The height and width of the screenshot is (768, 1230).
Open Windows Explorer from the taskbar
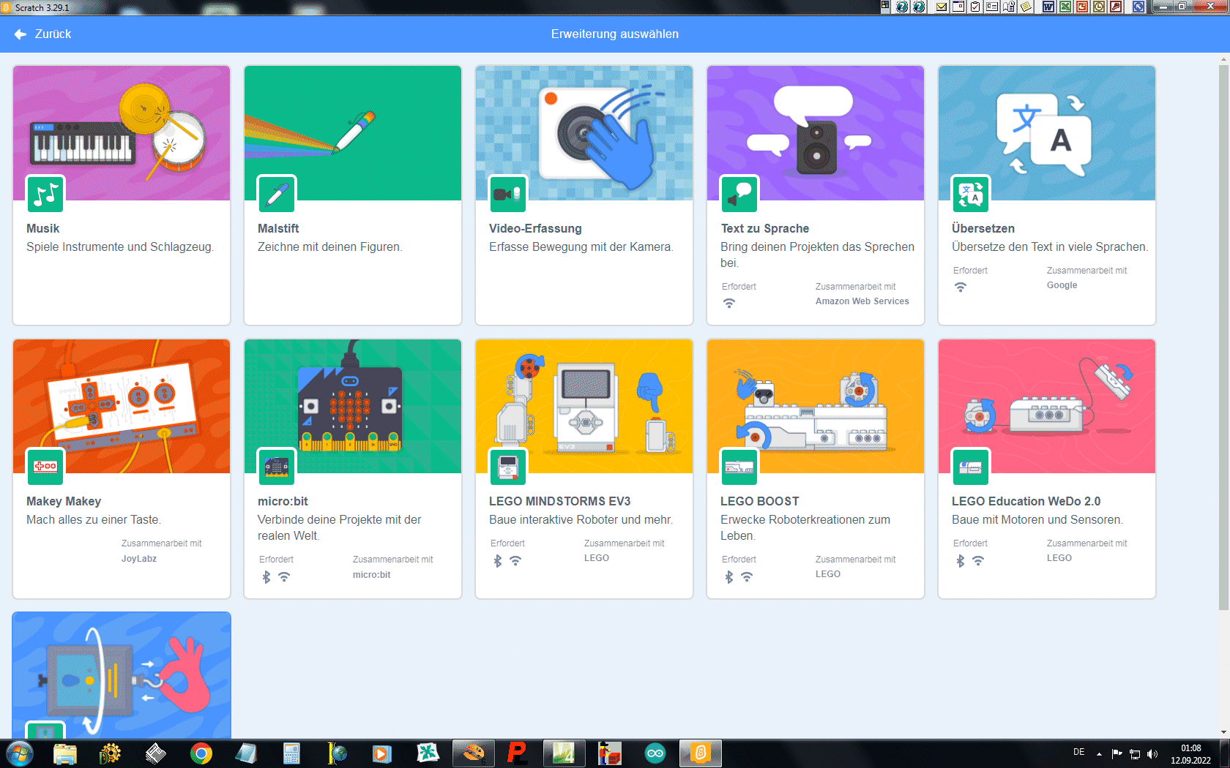[64, 753]
